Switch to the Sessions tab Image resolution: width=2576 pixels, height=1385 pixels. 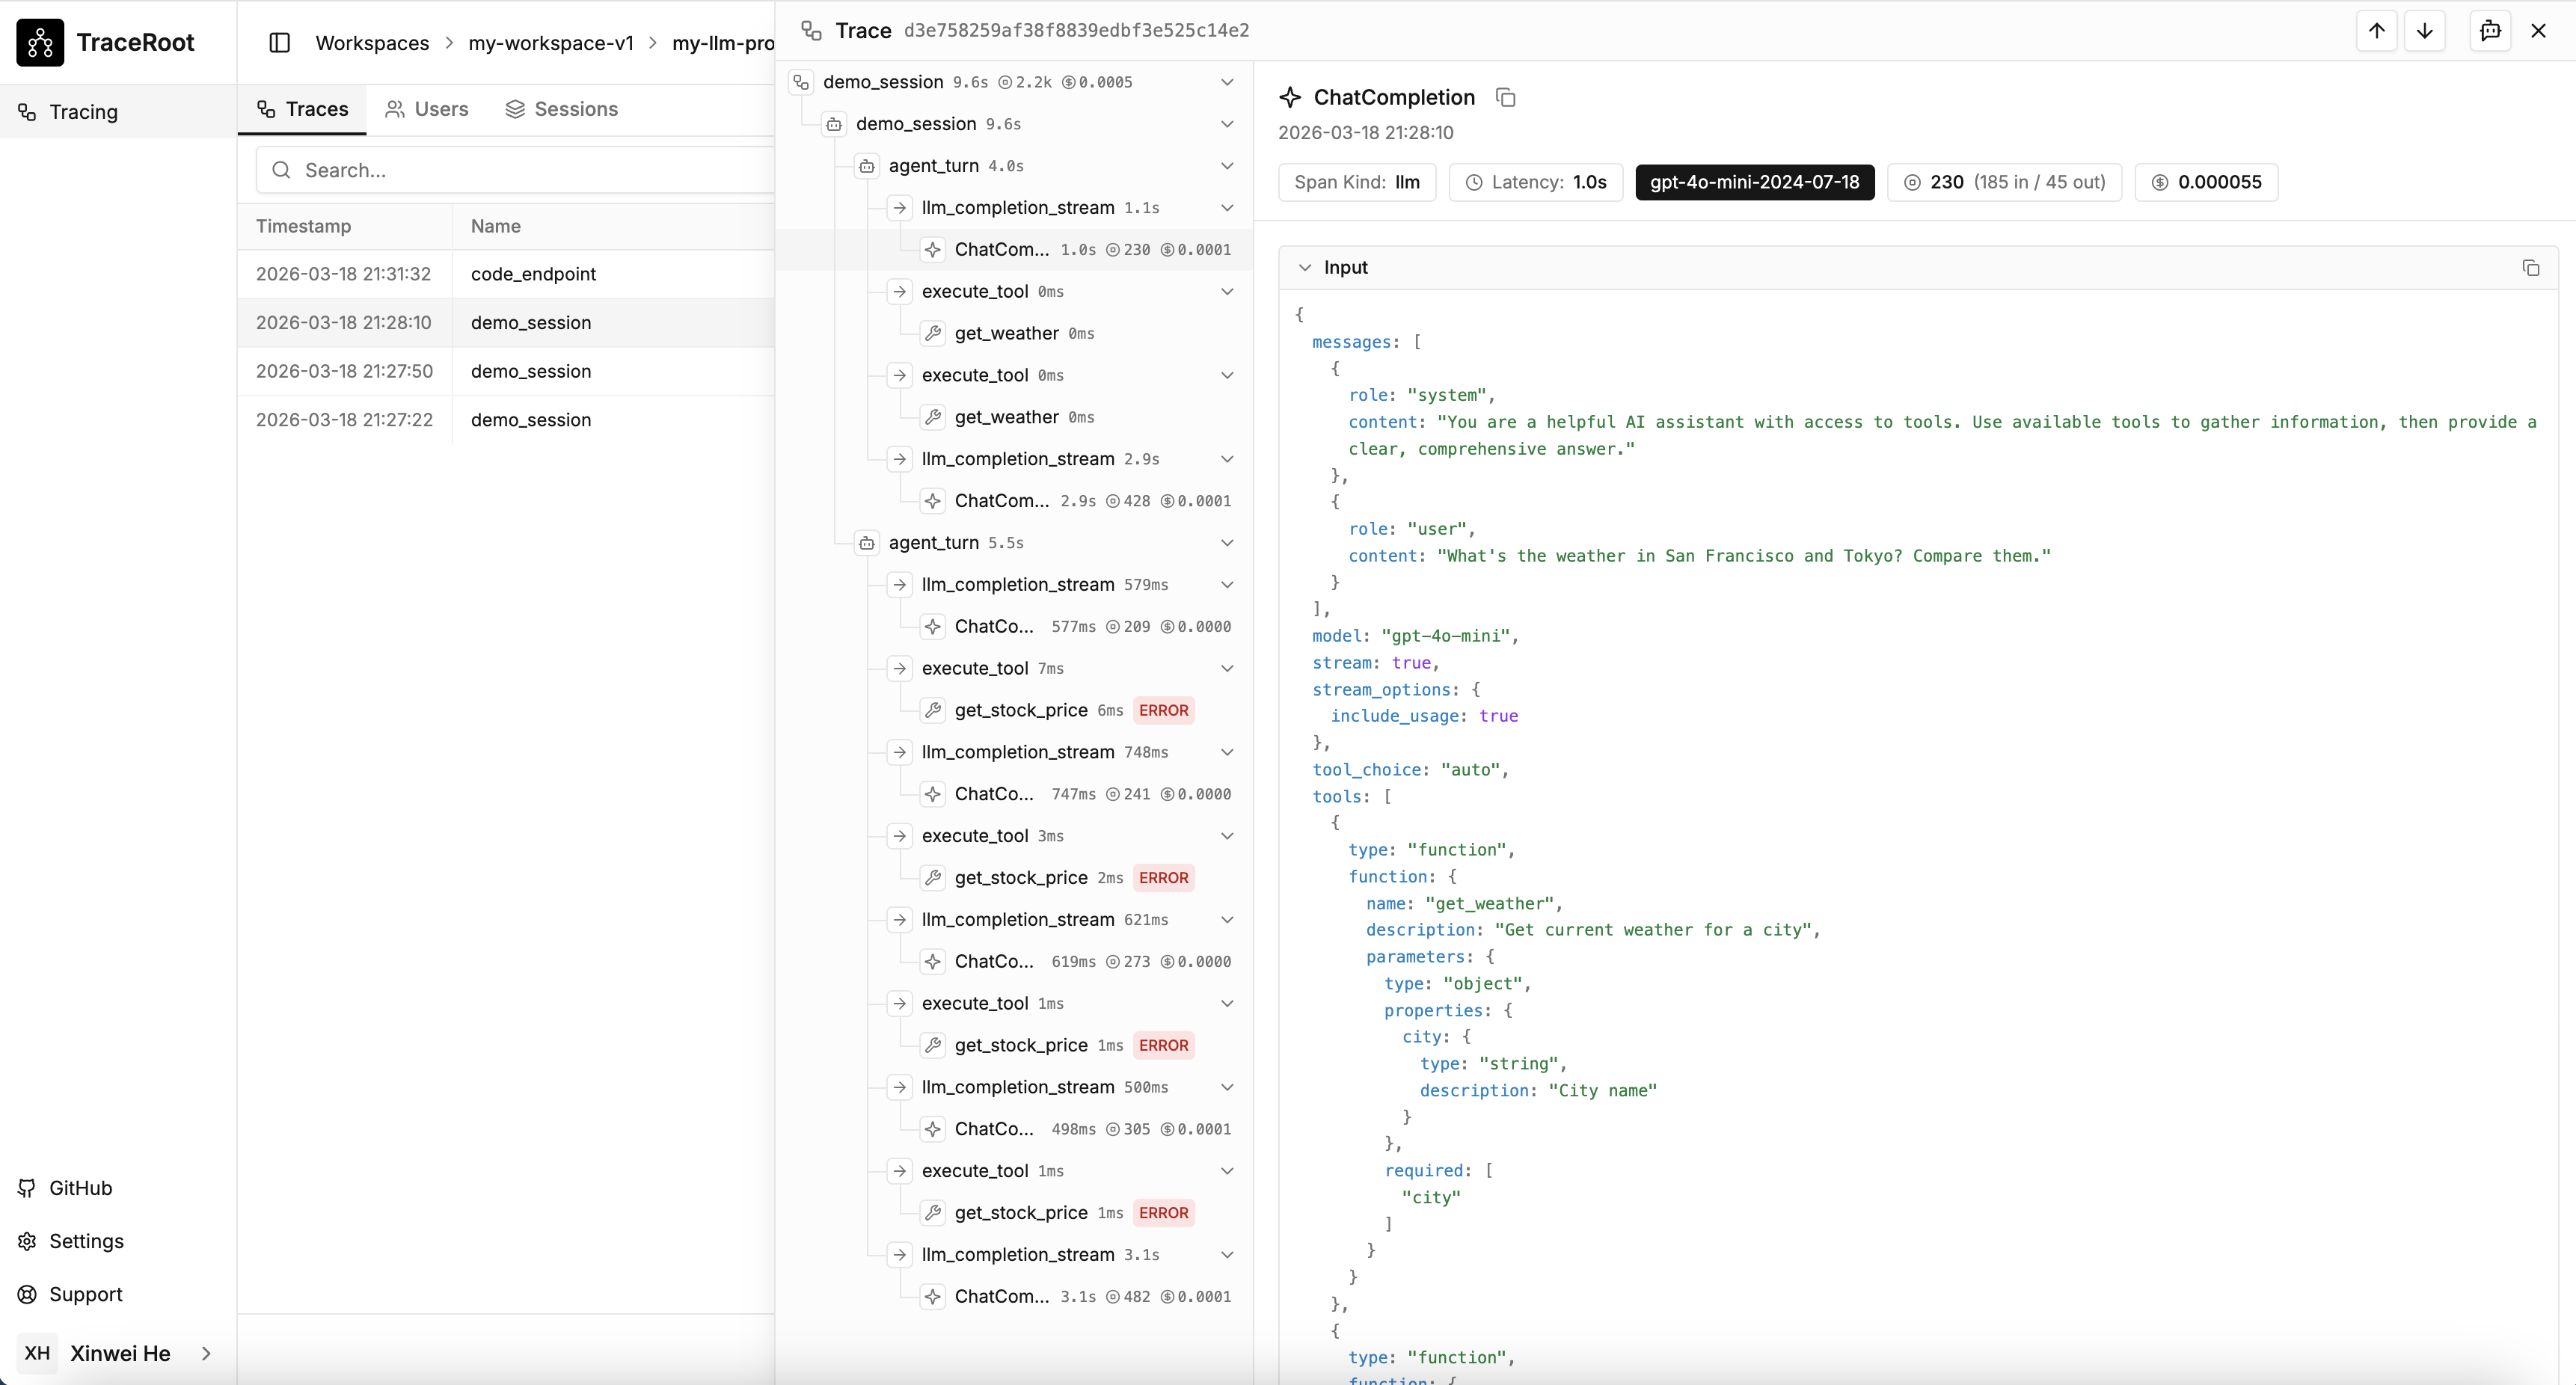pyautogui.click(x=561, y=109)
